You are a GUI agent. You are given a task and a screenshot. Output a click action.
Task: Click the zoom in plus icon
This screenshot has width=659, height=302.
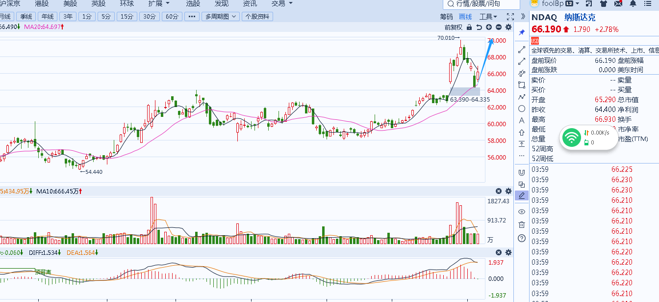(x=489, y=27)
